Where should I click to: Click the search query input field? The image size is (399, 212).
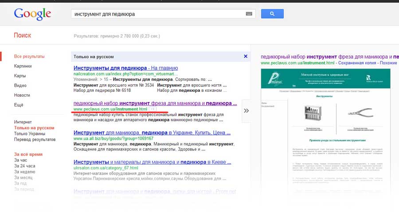pos(163,14)
